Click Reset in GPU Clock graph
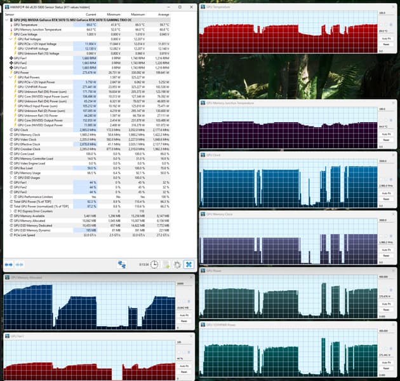This screenshot has width=400, height=381. pos(386,199)
